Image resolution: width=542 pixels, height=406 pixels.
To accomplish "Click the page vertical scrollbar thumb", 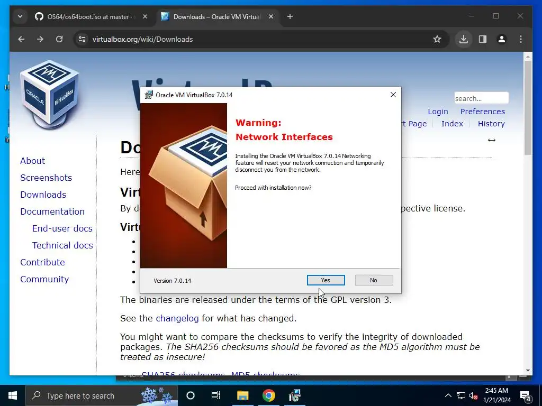I will pyautogui.click(x=528, y=108).
